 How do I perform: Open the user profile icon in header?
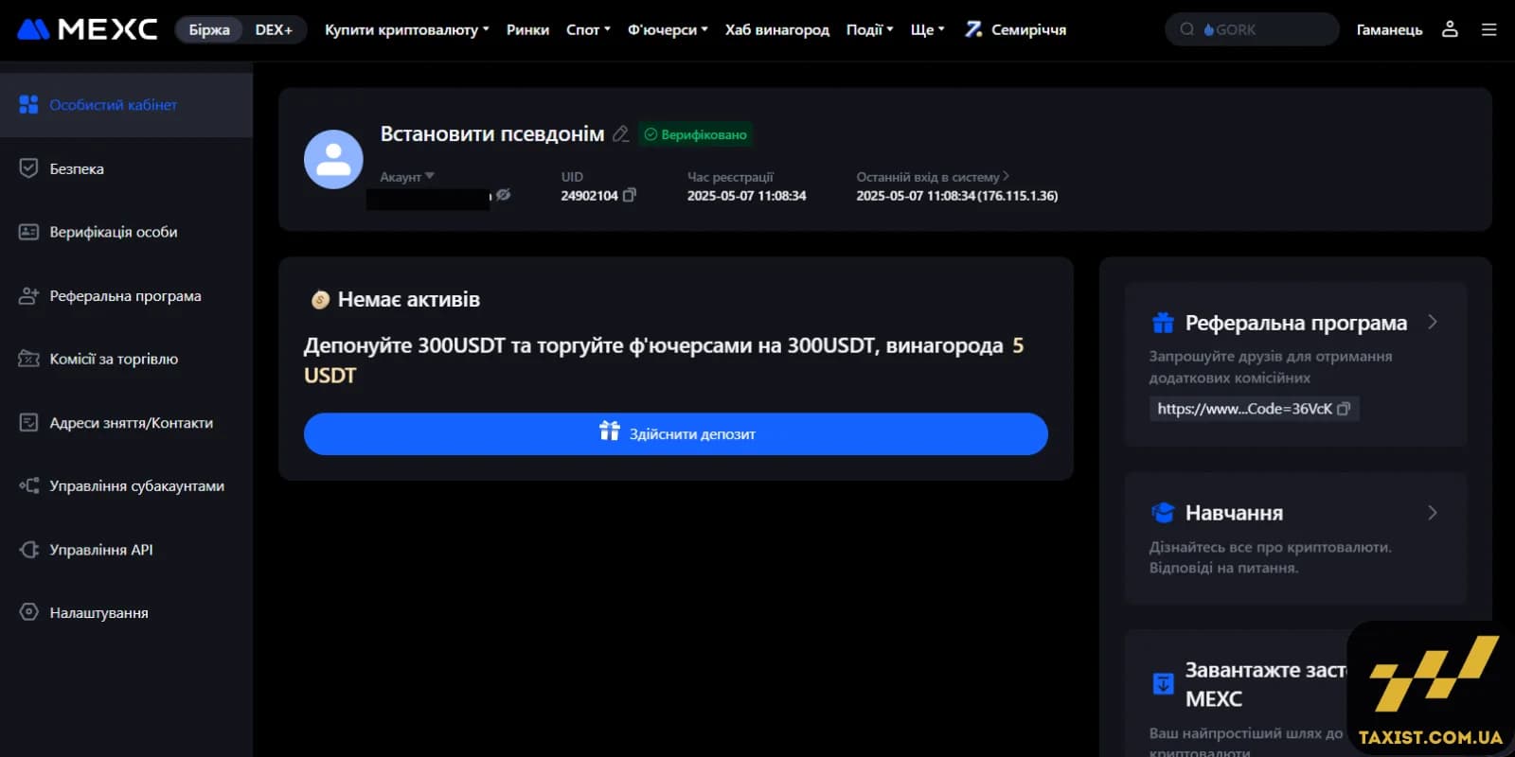click(1450, 29)
